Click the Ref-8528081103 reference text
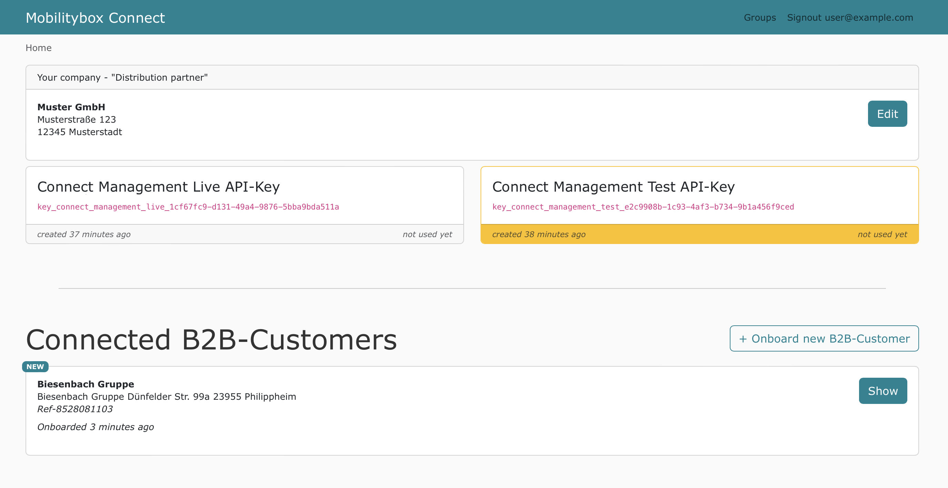 [75, 409]
